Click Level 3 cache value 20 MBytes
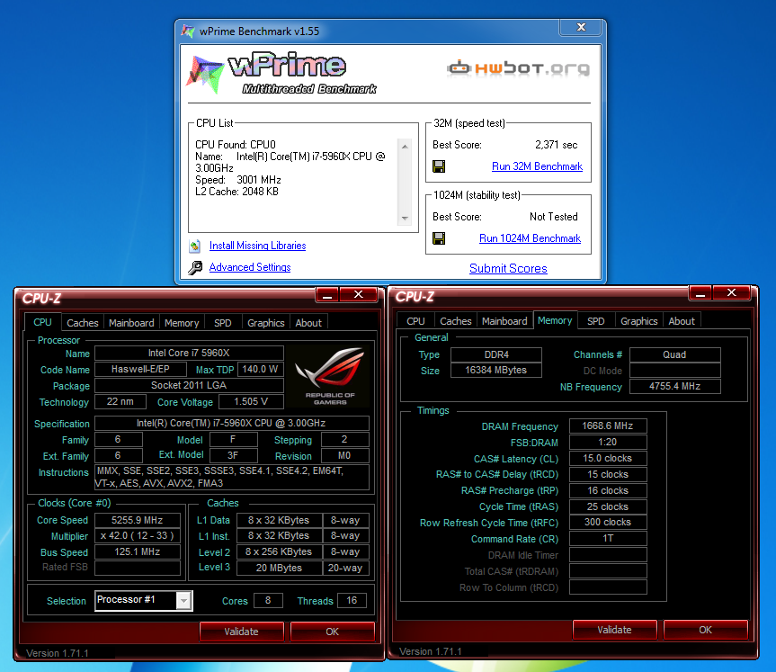This screenshot has width=776, height=672. 279,568
